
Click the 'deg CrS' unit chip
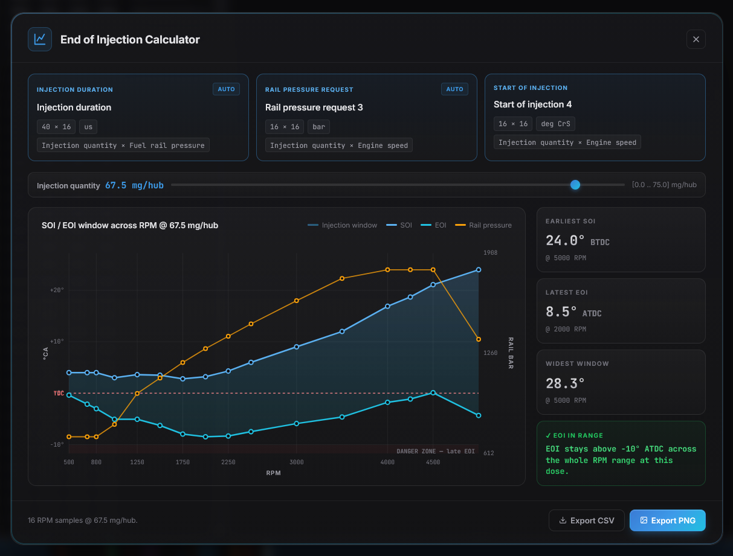pyautogui.click(x=555, y=124)
